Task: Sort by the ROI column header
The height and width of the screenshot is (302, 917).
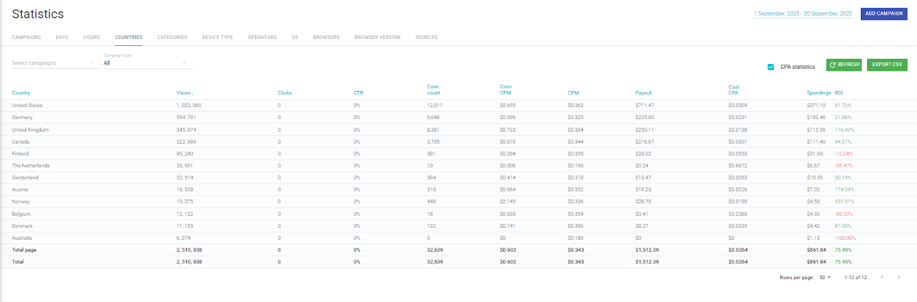Action: (x=838, y=93)
